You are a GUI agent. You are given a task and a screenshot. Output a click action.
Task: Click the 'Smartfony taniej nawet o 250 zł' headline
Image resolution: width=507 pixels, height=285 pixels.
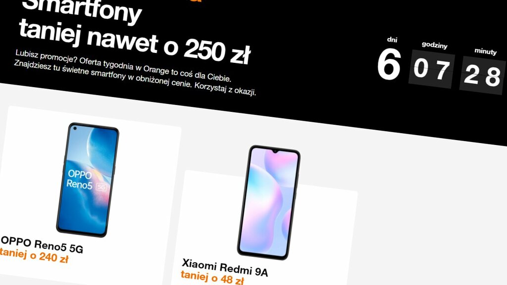coord(134,31)
